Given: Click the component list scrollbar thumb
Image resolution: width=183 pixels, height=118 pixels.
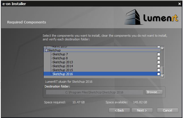Looking at the screenshot, I should tap(162, 70).
